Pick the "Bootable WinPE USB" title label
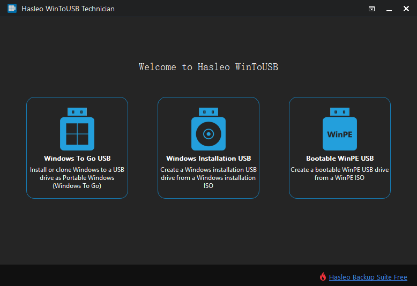Screen dimensions: 417x286 (x=340, y=159)
